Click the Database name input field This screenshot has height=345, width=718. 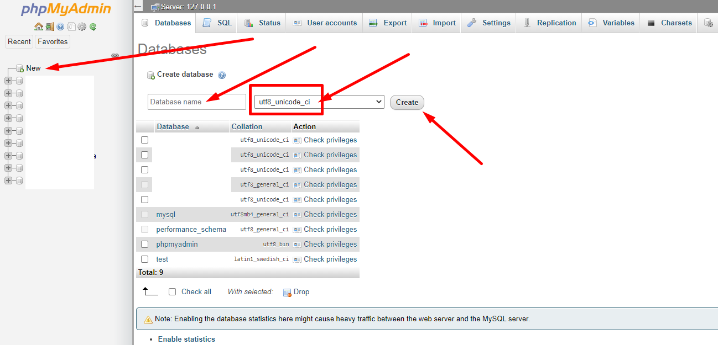pos(196,102)
